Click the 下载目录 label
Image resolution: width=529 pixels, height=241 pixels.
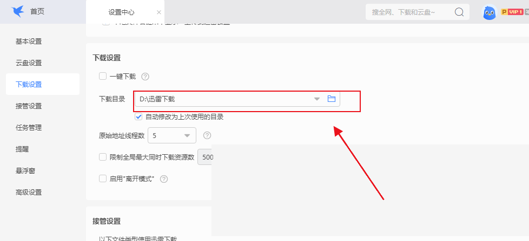112,99
